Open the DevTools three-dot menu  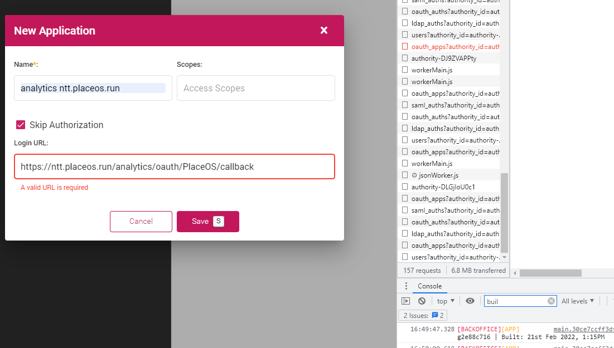pyautogui.click(x=405, y=286)
